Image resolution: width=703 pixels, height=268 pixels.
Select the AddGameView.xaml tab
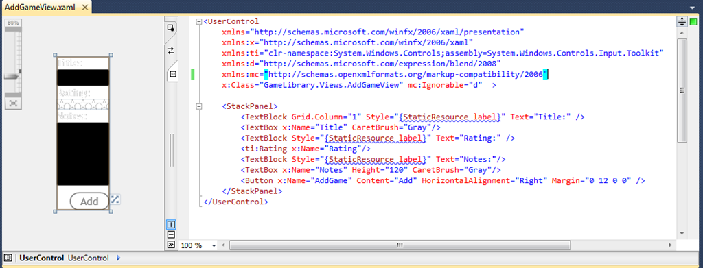(x=41, y=7)
